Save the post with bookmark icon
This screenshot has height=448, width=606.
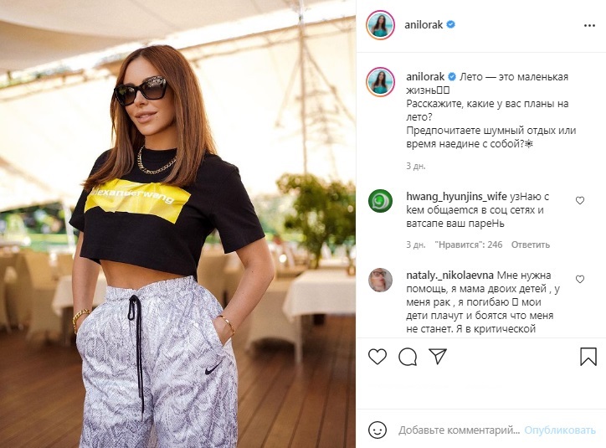point(588,357)
